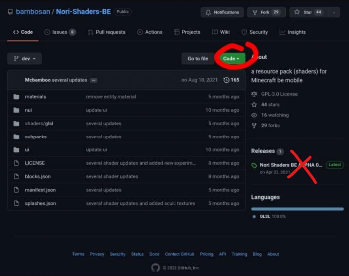Expand the dev branch selector
Screen dimensions: 349x276
tap(25, 59)
